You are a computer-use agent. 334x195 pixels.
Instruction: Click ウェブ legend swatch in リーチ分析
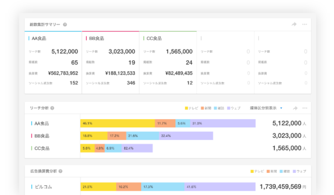(229, 108)
